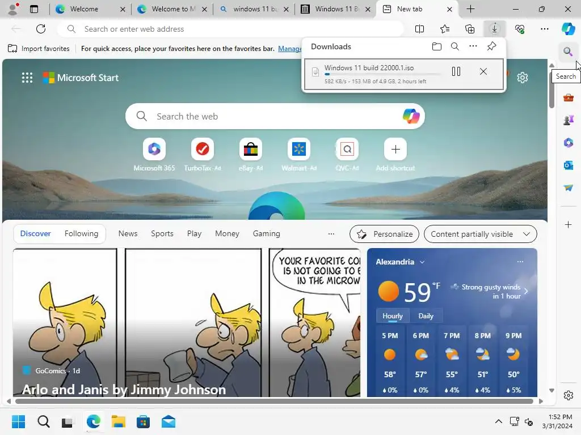This screenshot has width=581, height=435.
Task: Pause the Windows 11 ISO download
Action: coord(456,71)
